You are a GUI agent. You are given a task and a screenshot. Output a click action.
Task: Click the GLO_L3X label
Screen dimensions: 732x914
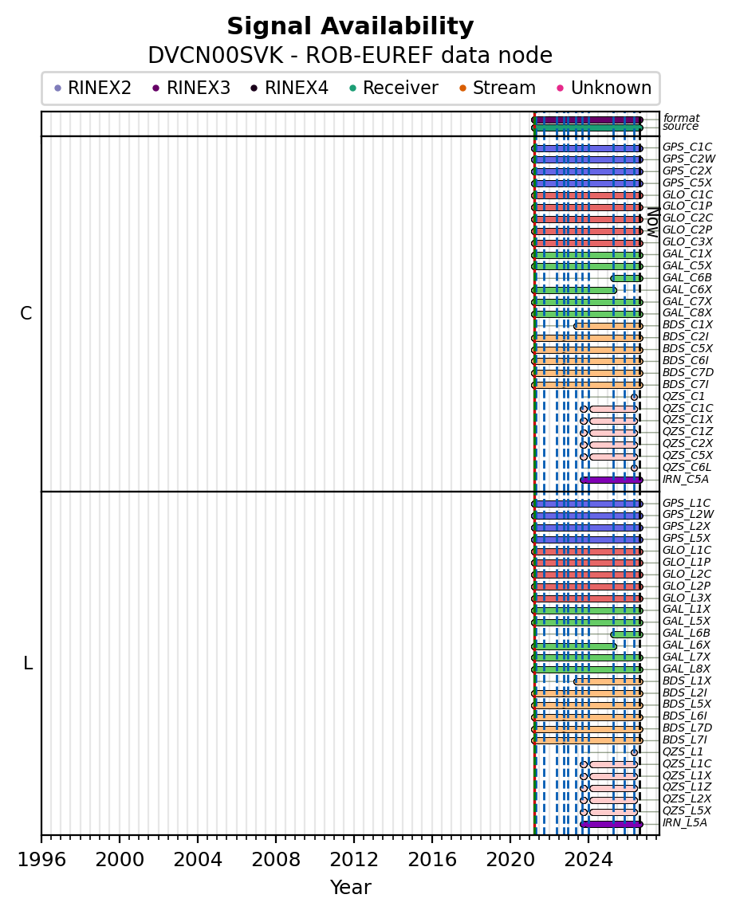[687, 598]
